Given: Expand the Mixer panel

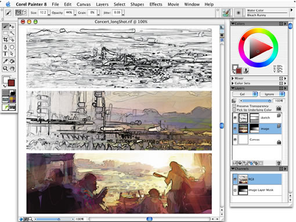Looking at the screenshot, I should click(x=233, y=78).
